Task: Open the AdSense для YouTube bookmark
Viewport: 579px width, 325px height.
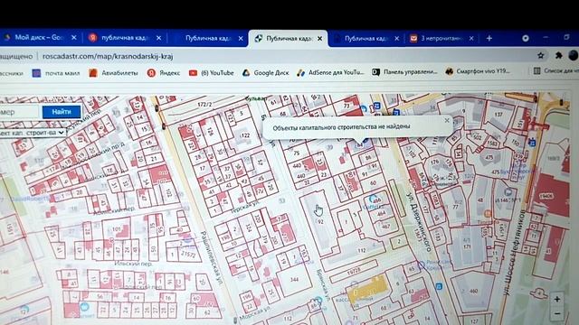Action: pyautogui.click(x=330, y=72)
